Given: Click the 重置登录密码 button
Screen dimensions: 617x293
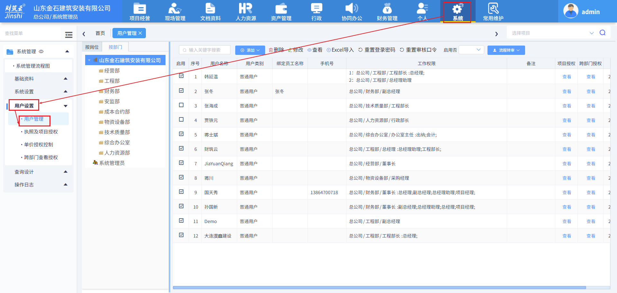Looking at the screenshot, I should click(x=377, y=50).
